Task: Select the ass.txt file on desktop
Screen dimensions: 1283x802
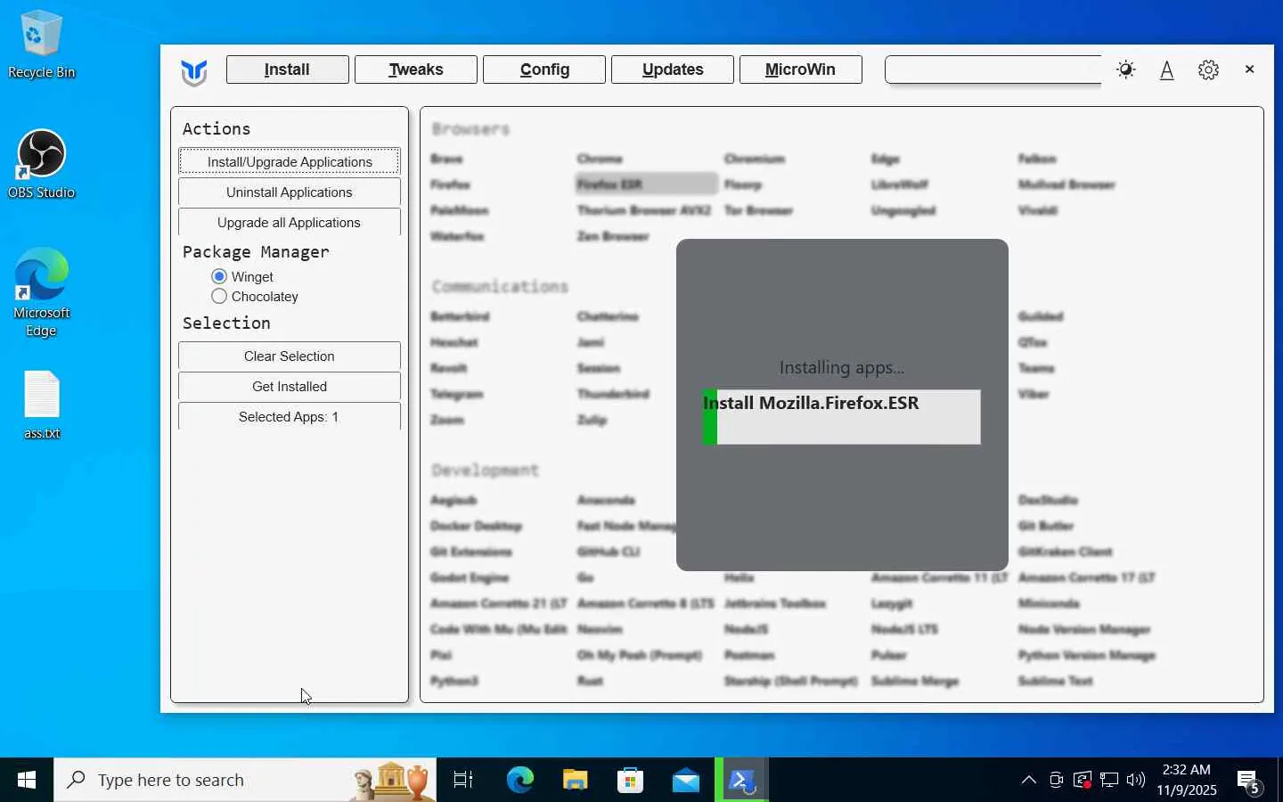Action: tap(42, 405)
